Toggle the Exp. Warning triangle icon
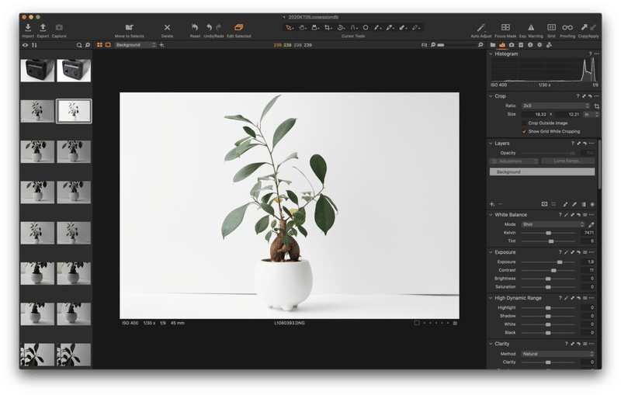Image resolution: width=621 pixels, height=395 pixels. (x=531, y=27)
